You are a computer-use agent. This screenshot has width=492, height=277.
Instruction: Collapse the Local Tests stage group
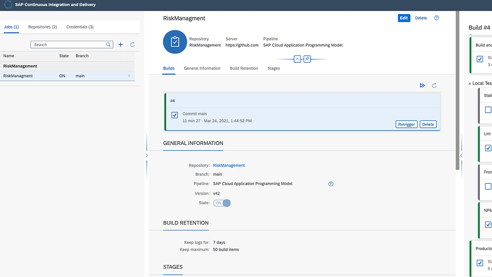tap(470, 83)
